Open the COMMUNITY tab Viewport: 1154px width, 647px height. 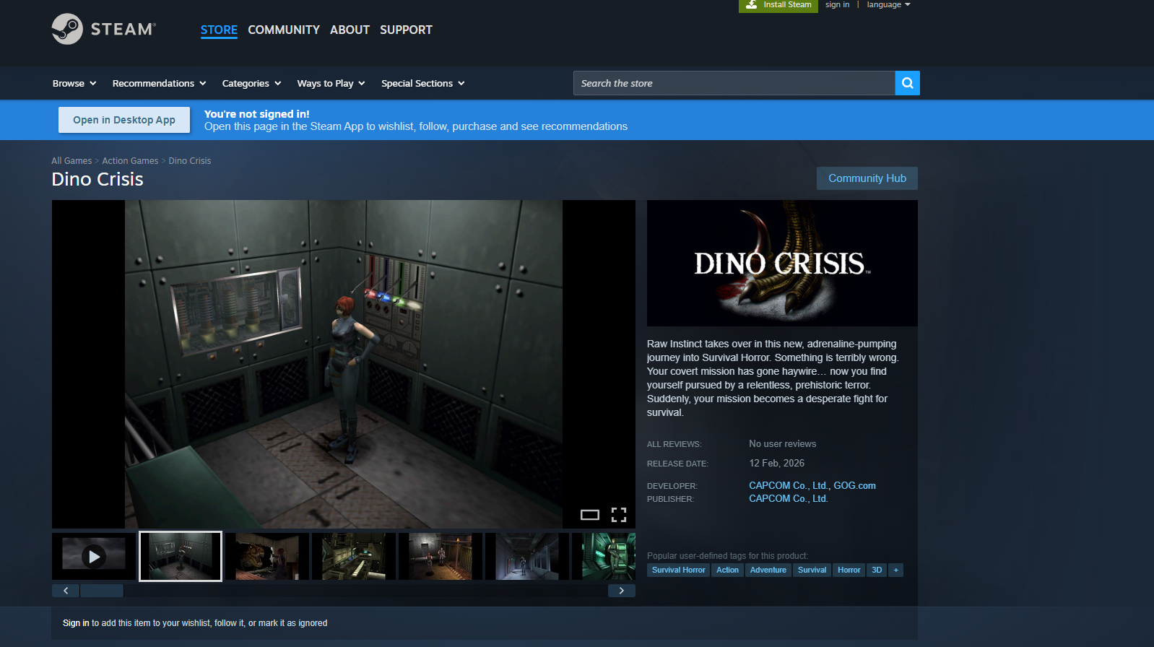coord(284,30)
